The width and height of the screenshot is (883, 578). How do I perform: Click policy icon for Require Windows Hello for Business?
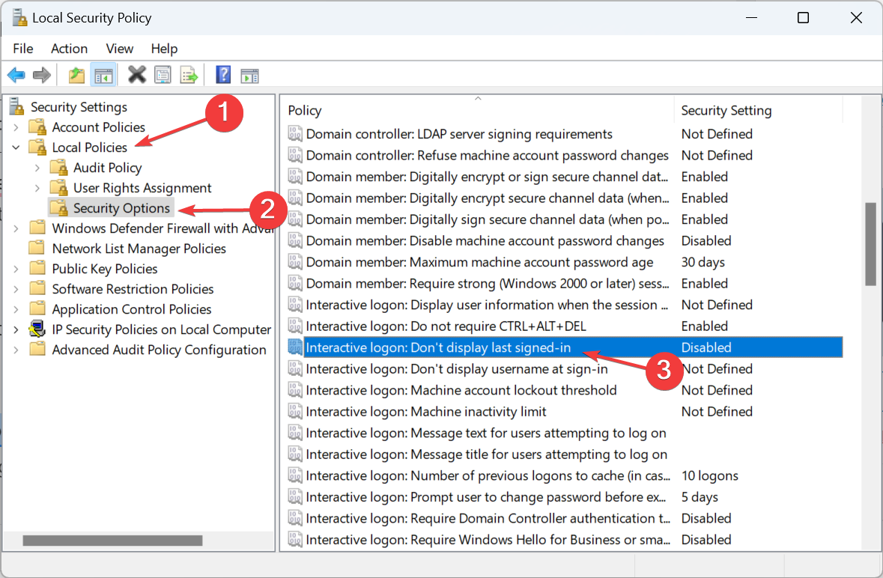coord(295,540)
